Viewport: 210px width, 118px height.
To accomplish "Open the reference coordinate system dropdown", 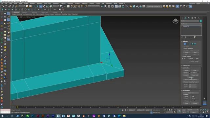I will pos(56,6).
